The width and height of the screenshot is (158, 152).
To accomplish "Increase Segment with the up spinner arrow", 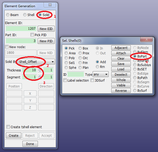I will (40, 76).
